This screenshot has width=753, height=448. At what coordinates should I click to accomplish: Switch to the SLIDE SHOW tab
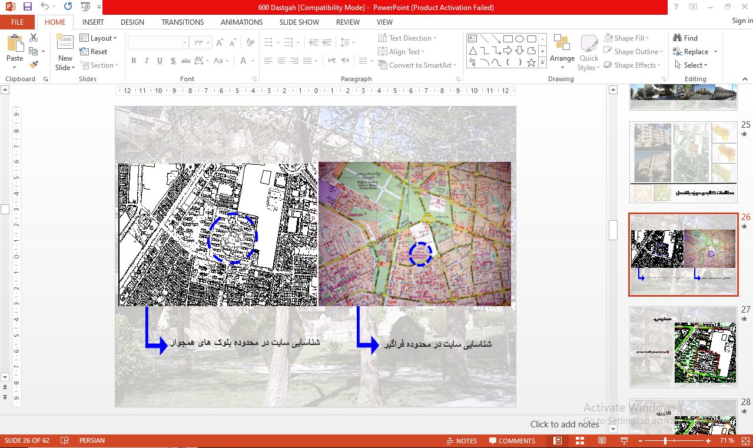(299, 22)
